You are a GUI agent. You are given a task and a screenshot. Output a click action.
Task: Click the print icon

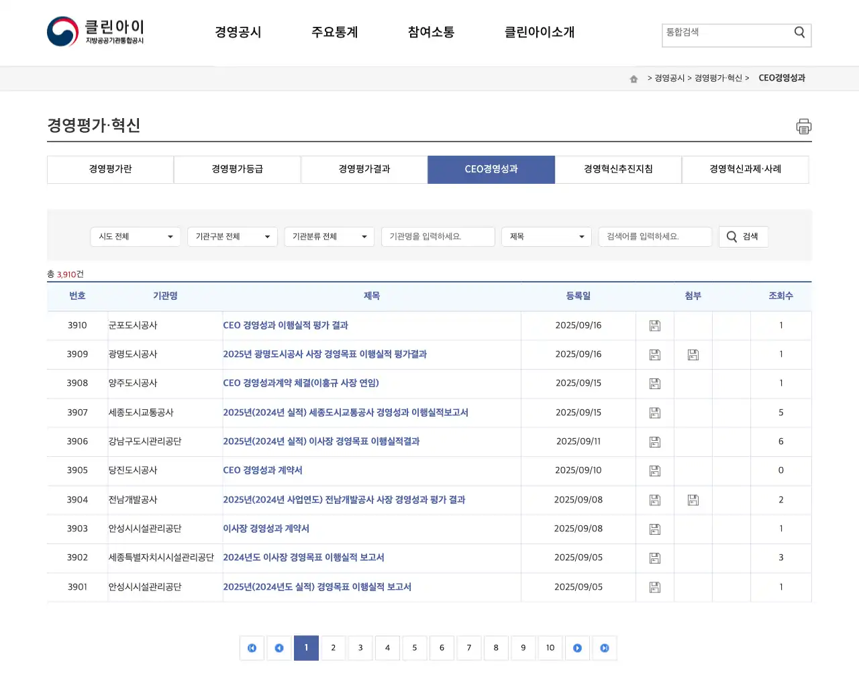[803, 126]
